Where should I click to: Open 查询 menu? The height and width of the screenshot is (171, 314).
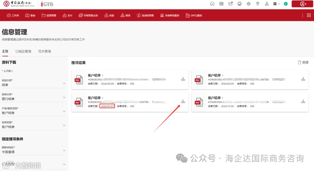(x=30, y=15)
